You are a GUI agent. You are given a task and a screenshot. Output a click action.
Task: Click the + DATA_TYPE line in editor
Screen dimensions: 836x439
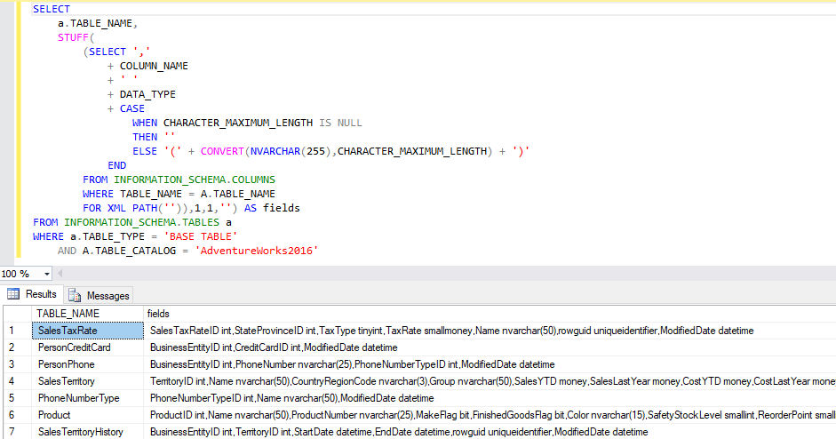(141, 94)
